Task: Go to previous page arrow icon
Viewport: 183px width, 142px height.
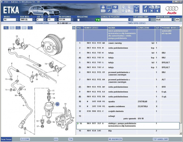Action: (152, 7)
